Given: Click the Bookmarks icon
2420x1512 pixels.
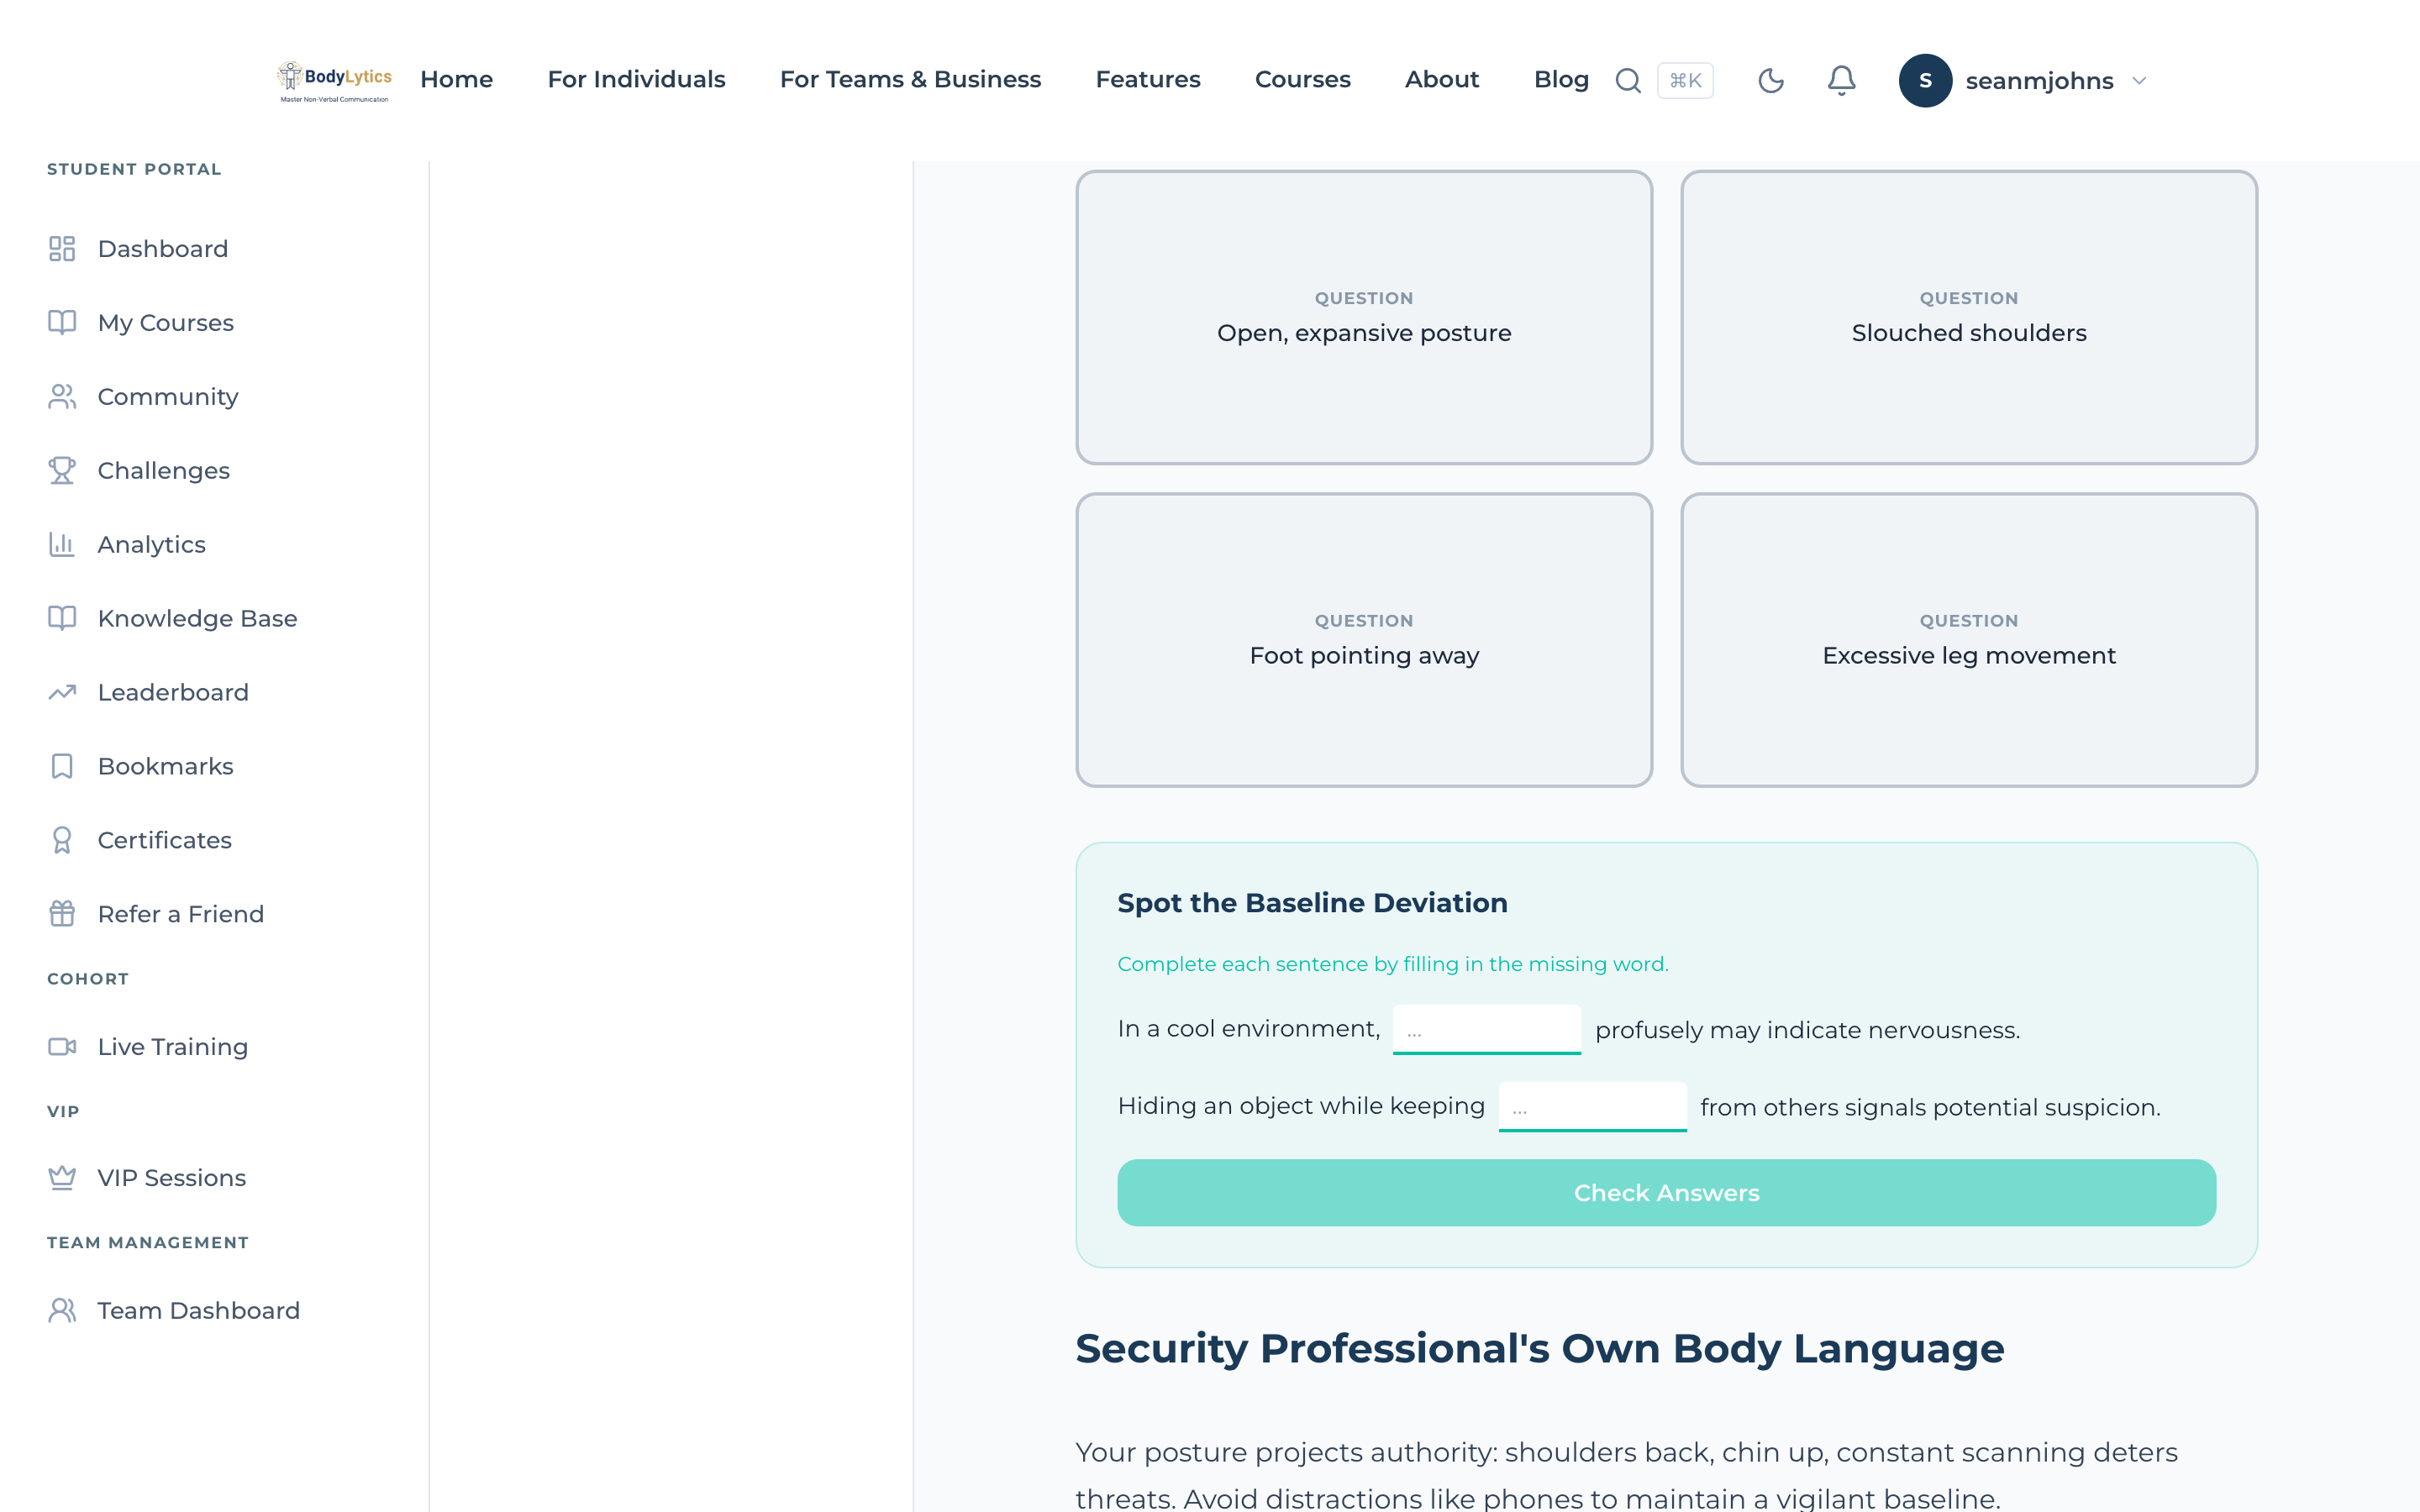Looking at the screenshot, I should tap(62, 767).
